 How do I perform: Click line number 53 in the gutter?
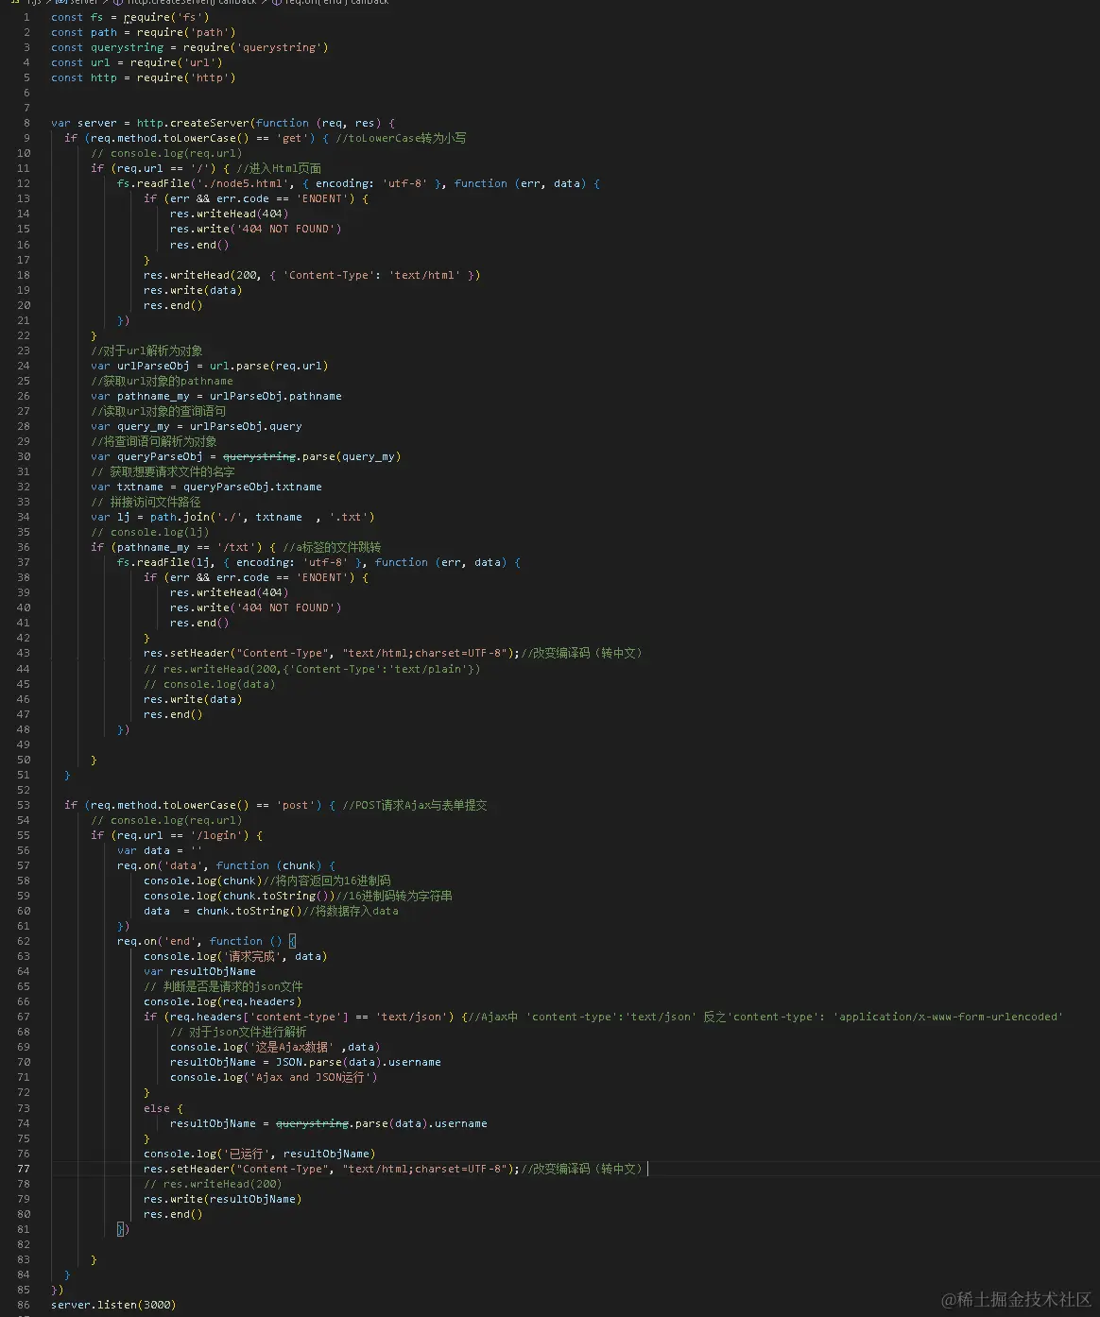tap(24, 805)
